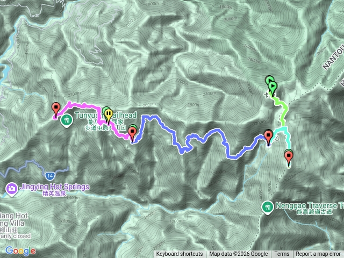Screen dimensions: 344x258
Task: Click the Jingying Hot Springs camera icon
Action: [12, 189]
